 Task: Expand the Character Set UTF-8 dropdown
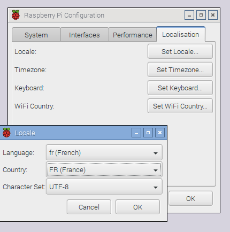(104, 187)
